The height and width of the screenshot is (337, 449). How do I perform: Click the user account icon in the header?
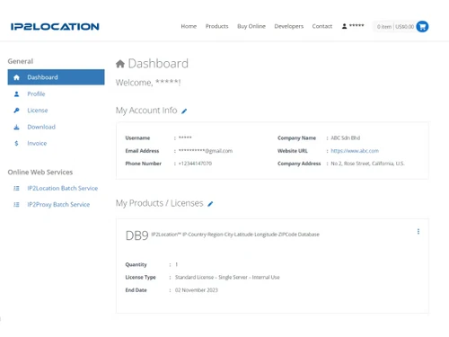click(x=344, y=26)
